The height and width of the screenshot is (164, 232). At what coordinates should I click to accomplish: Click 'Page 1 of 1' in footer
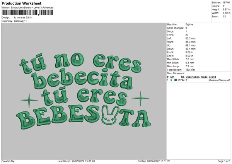pos(224,161)
